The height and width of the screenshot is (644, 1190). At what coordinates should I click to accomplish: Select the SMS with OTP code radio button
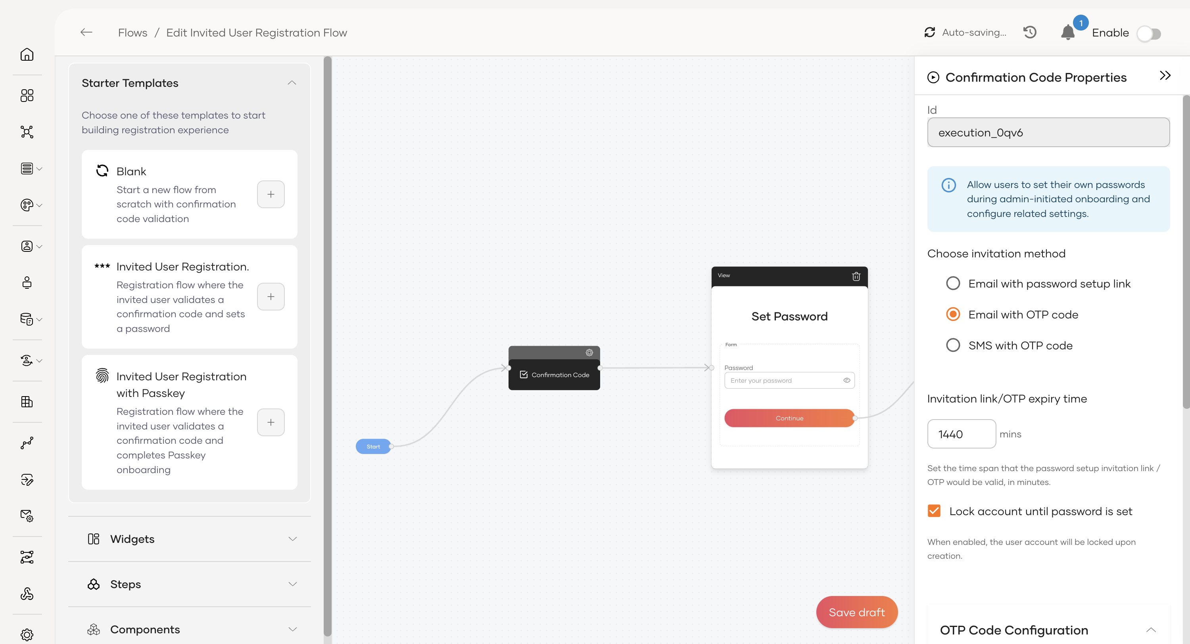(x=952, y=345)
